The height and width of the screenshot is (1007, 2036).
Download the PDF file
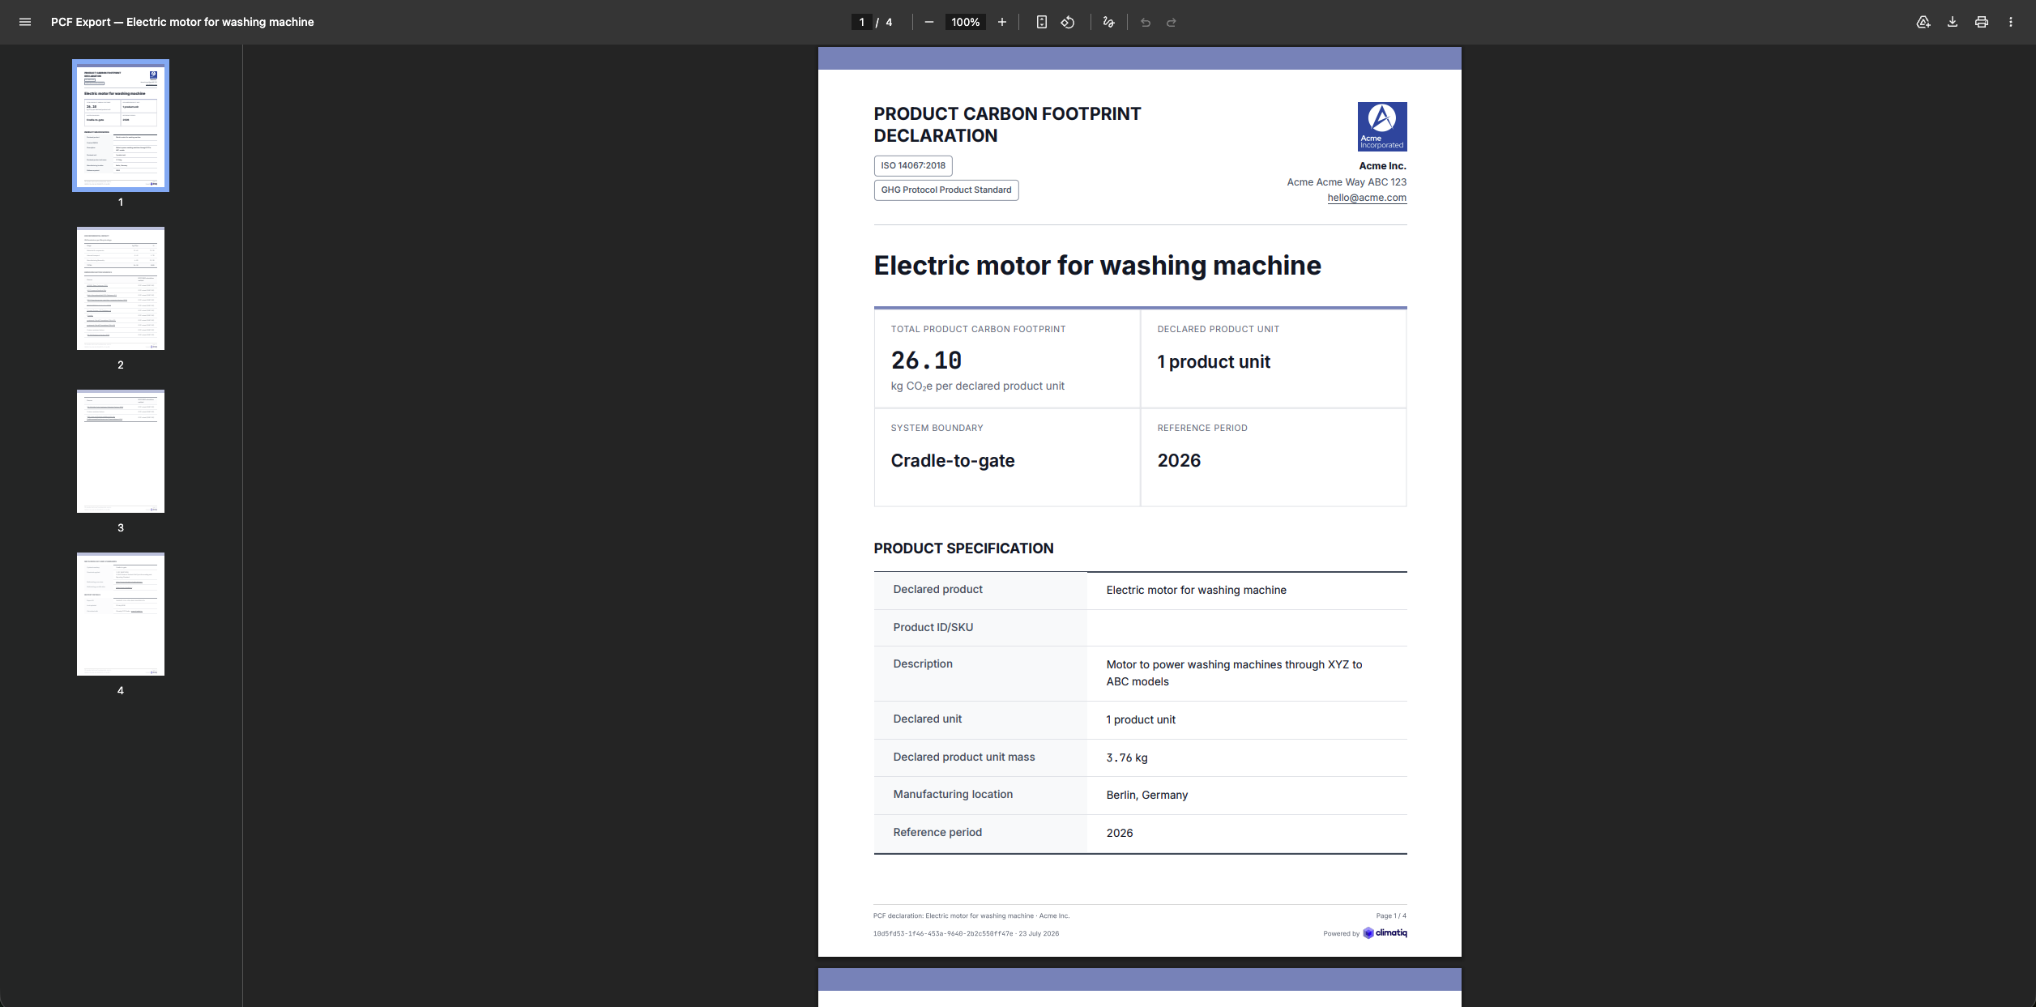pyautogui.click(x=1953, y=22)
